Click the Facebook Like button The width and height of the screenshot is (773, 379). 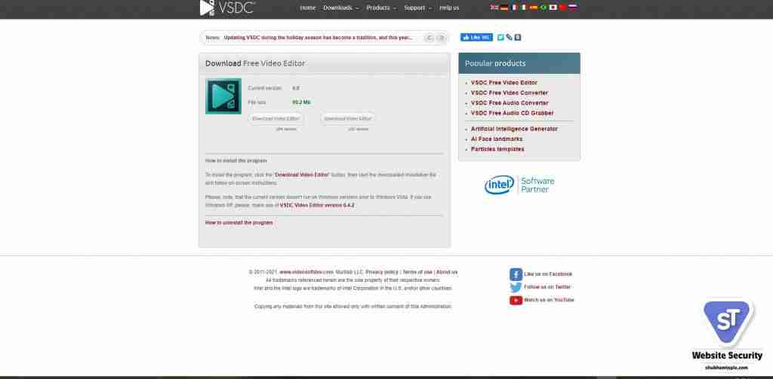(x=476, y=38)
